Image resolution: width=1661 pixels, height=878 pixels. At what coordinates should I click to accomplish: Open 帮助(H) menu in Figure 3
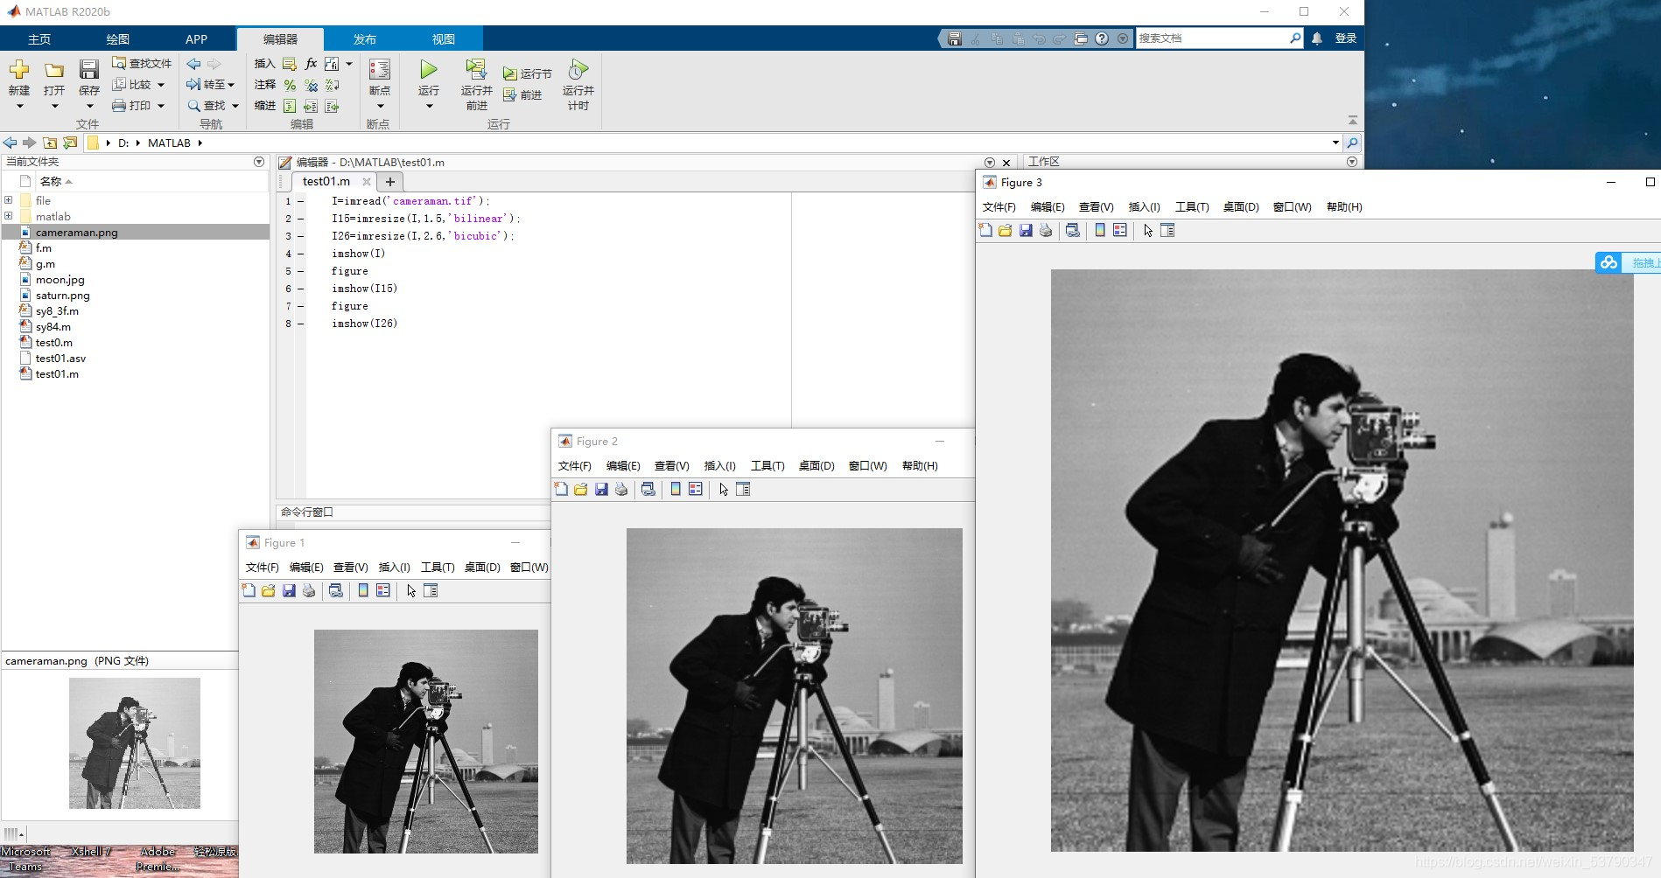click(x=1344, y=207)
